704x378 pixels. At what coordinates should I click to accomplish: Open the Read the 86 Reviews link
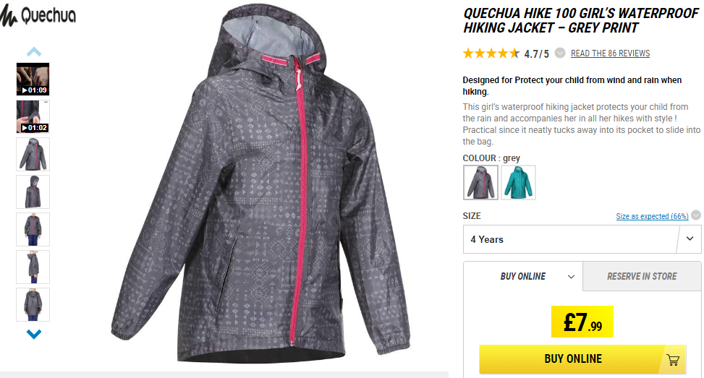[610, 53]
